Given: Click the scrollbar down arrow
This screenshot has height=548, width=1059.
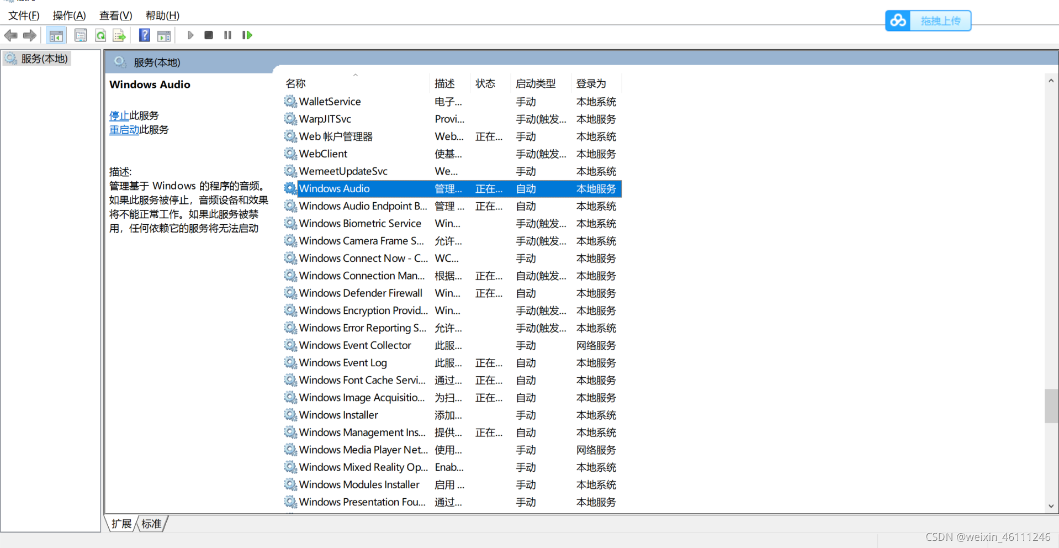Looking at the screenshot, I should [x=1051, y=506].
